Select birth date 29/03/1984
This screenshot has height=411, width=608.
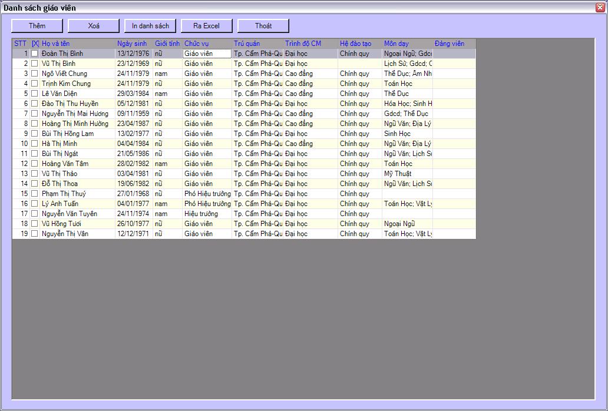tap(134, 94)
